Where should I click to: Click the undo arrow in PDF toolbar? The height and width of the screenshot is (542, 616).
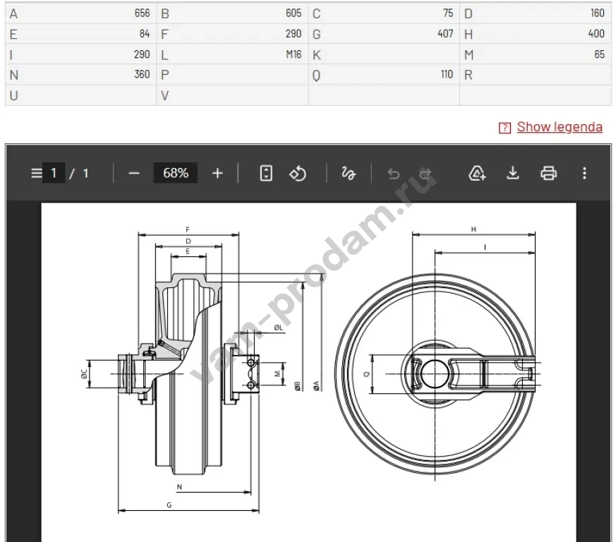point(394,173)
